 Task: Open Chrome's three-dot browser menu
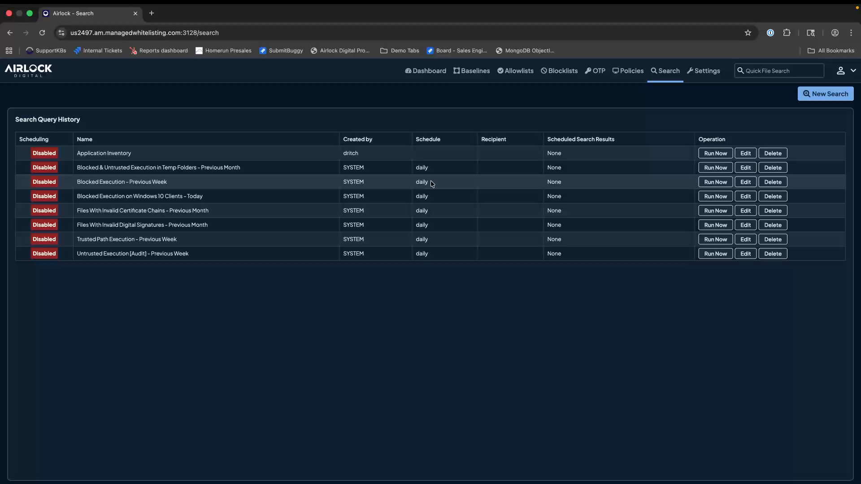coord(851,33)
